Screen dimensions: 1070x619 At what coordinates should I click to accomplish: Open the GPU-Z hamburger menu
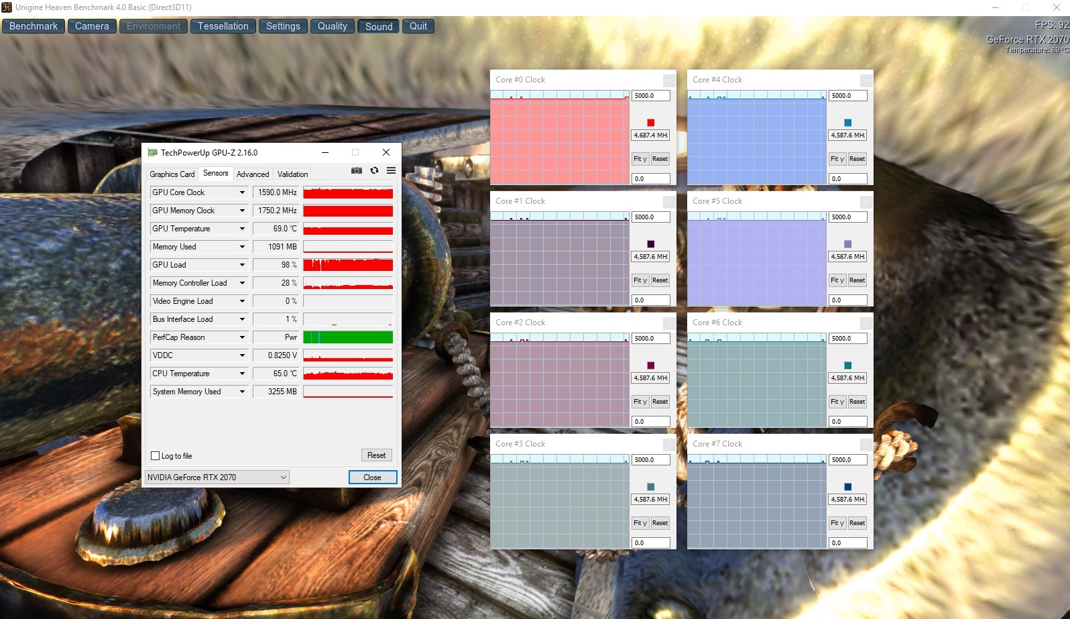(x=392, y=171)
